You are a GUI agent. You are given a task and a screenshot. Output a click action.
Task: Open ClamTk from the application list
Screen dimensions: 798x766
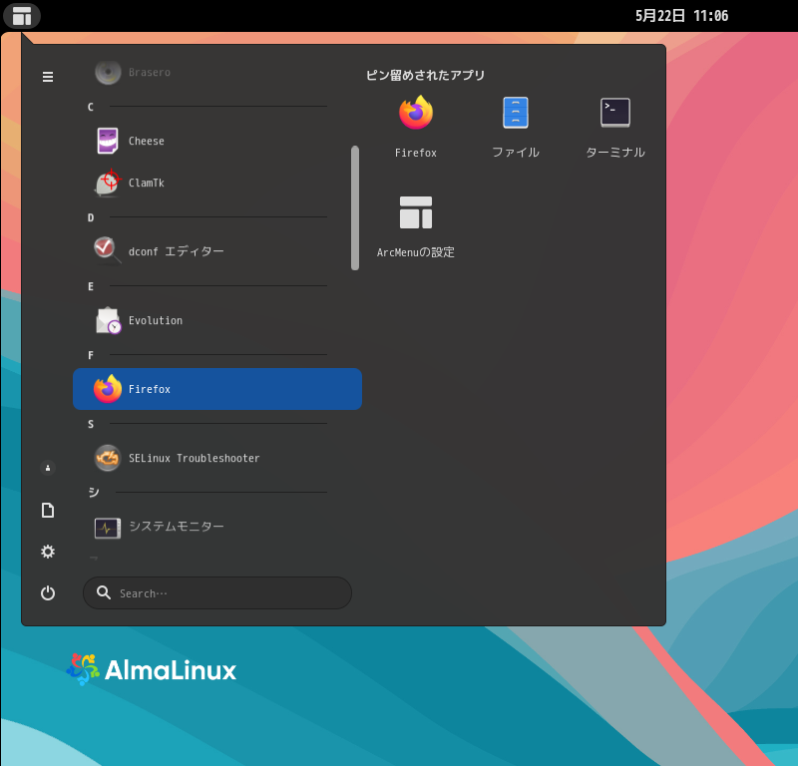click(x=217, y=183)
